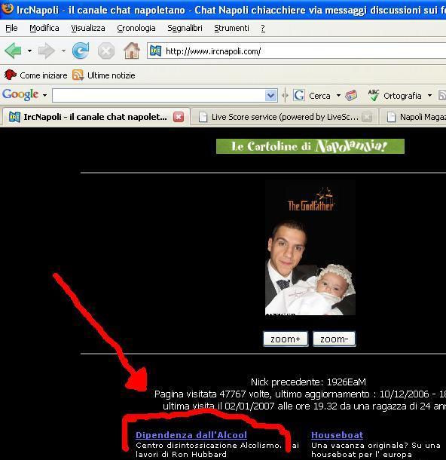Open the Segnalibri menu
Screen dimensions: 446x460
click(185, 28)
